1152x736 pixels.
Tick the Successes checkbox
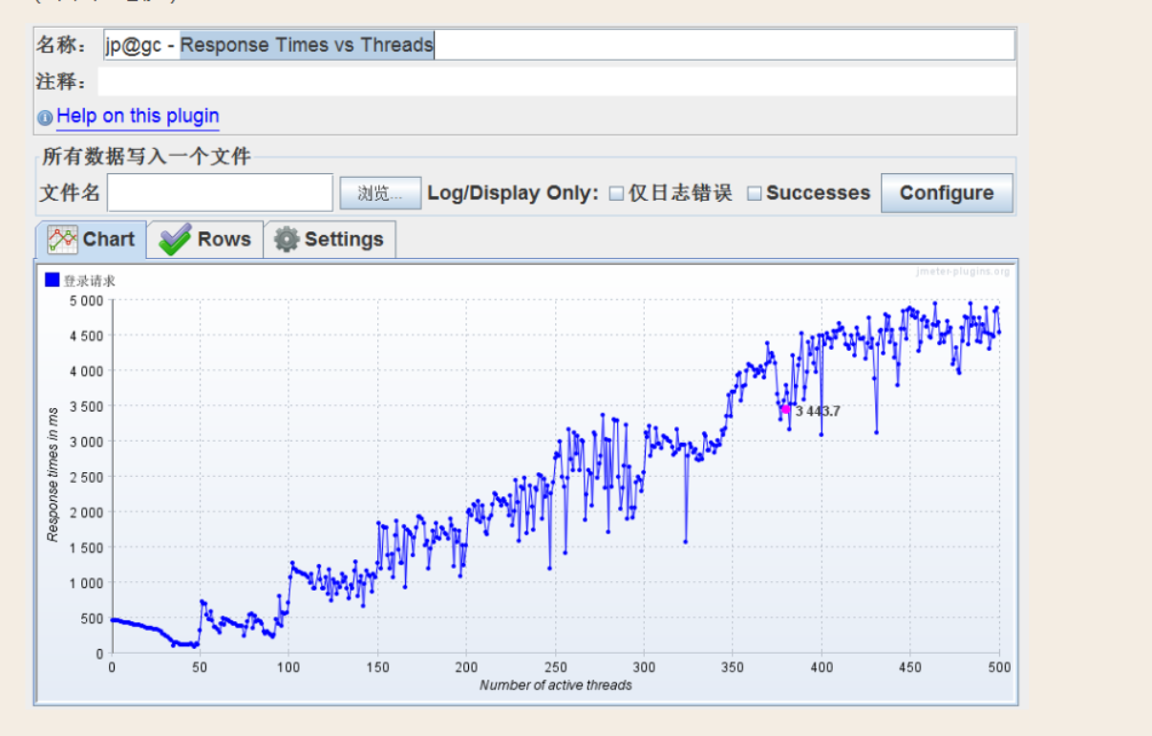[x=754, y=193]
